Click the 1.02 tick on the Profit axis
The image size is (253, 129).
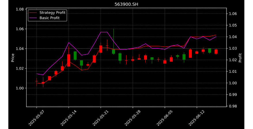tap(233, 60)
